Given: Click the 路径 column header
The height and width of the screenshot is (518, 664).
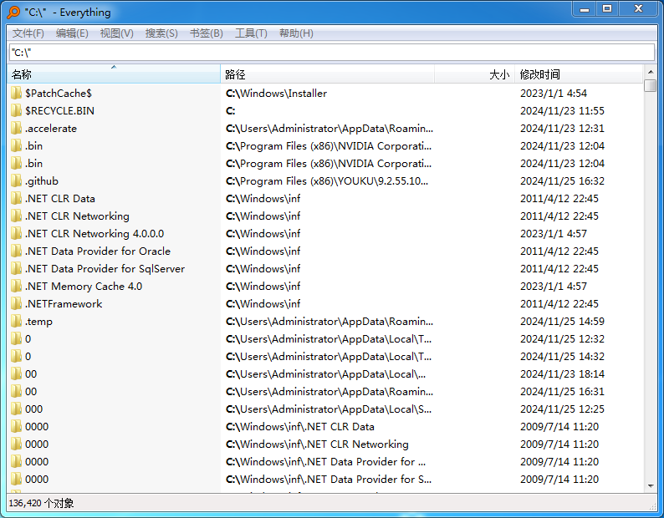Looking at the screenshot, I should [x=326, y=75].
